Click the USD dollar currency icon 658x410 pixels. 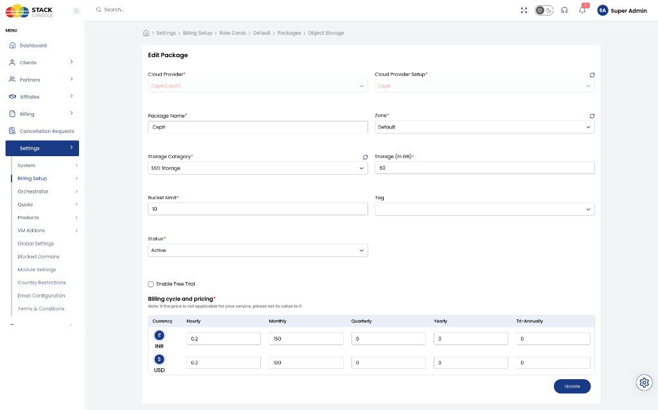point(159,359)
